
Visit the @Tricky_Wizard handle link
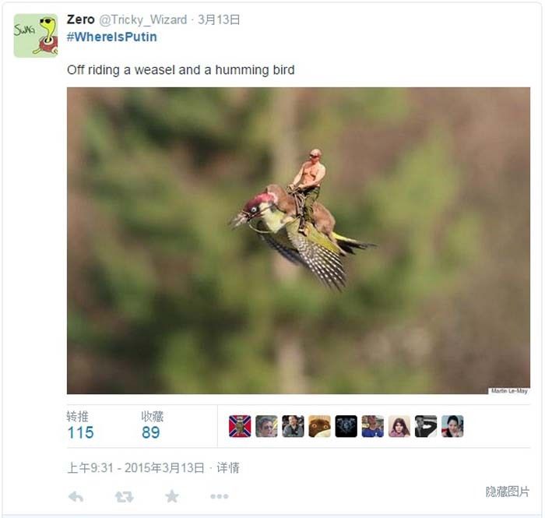[x=143, y=19]
